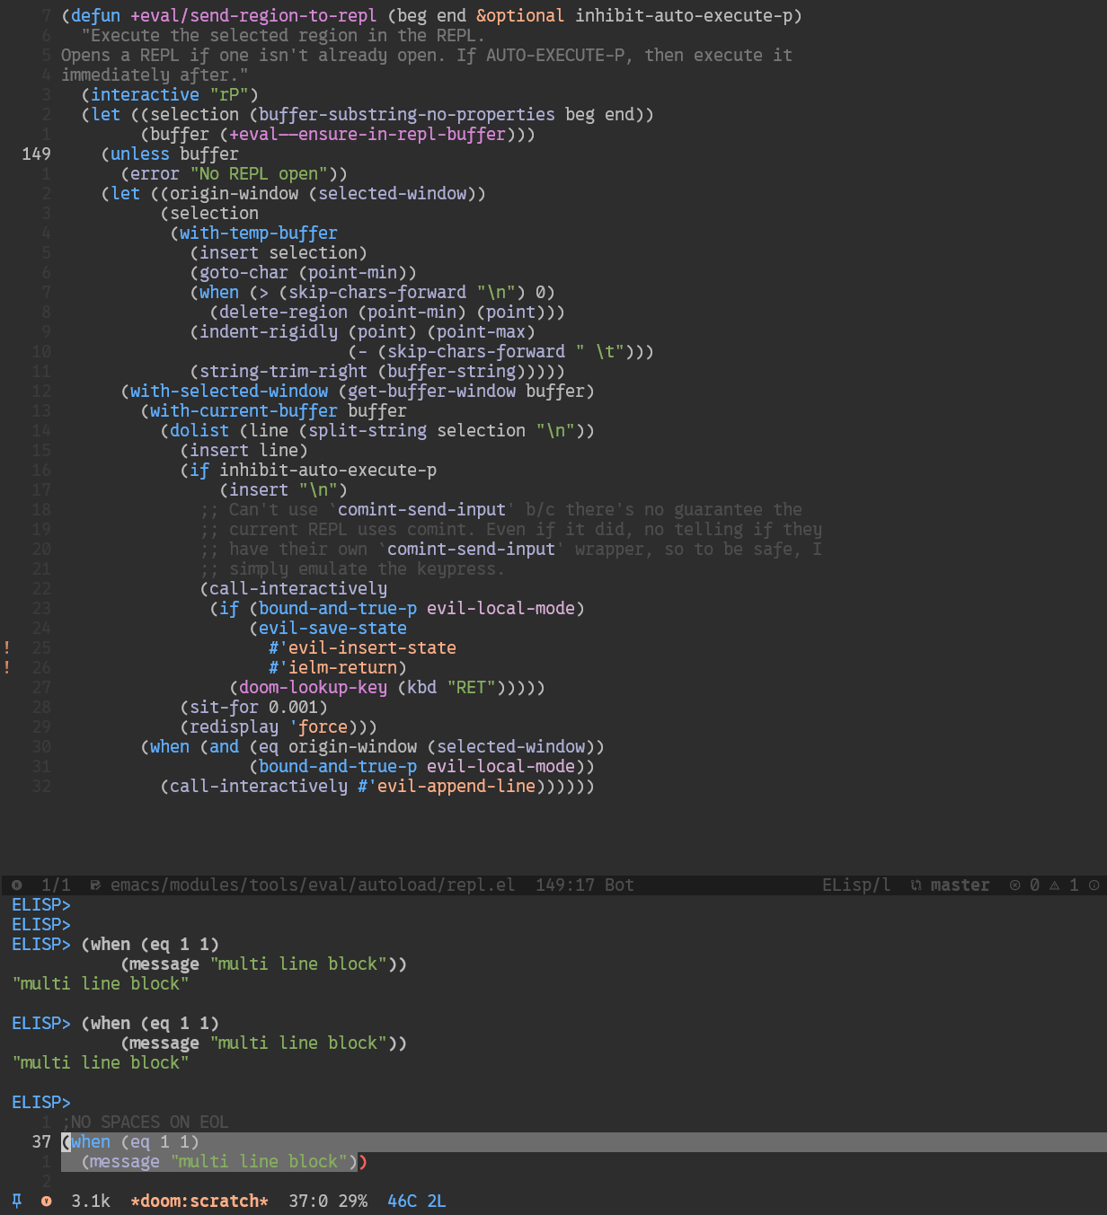Click on doom-lookup-key call
This screenshot has width=1107, height=1215.
point(313,687)
